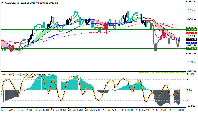The image size is (198, 113).
Task: Click the 25 Feb 15:00 time label
Action: [x=160, y=110]
